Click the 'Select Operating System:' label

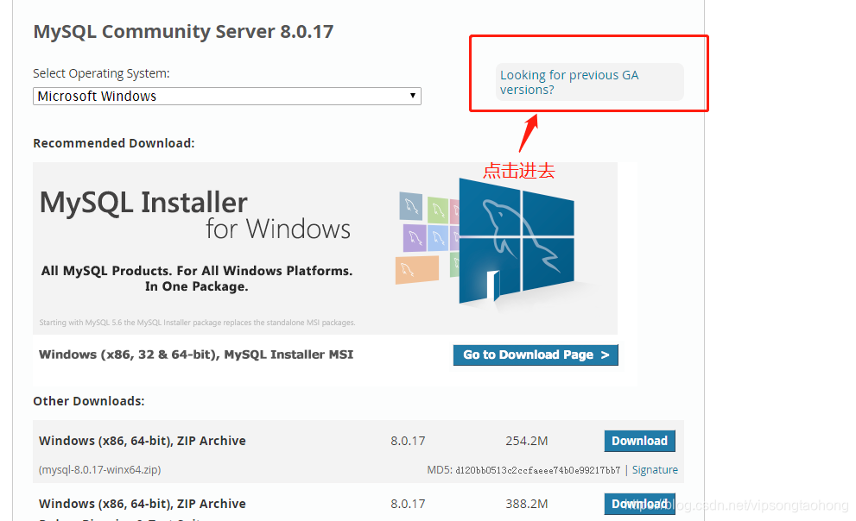tap(101, 73)
